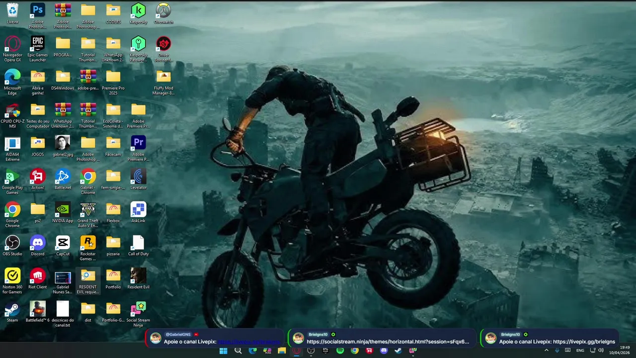Click the Action! recorder shortcut
636x358 pixels.
point(38,179)
